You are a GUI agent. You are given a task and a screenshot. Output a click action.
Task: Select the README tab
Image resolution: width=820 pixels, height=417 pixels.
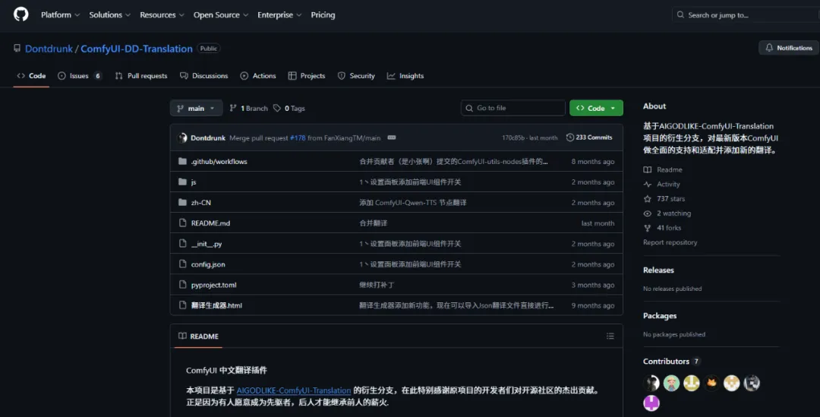[198, 336]
